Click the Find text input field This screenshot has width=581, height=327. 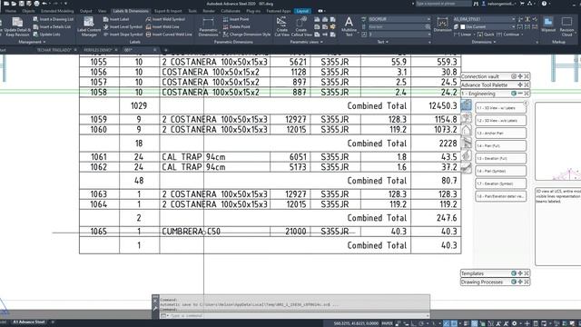[x=397, y=26]
